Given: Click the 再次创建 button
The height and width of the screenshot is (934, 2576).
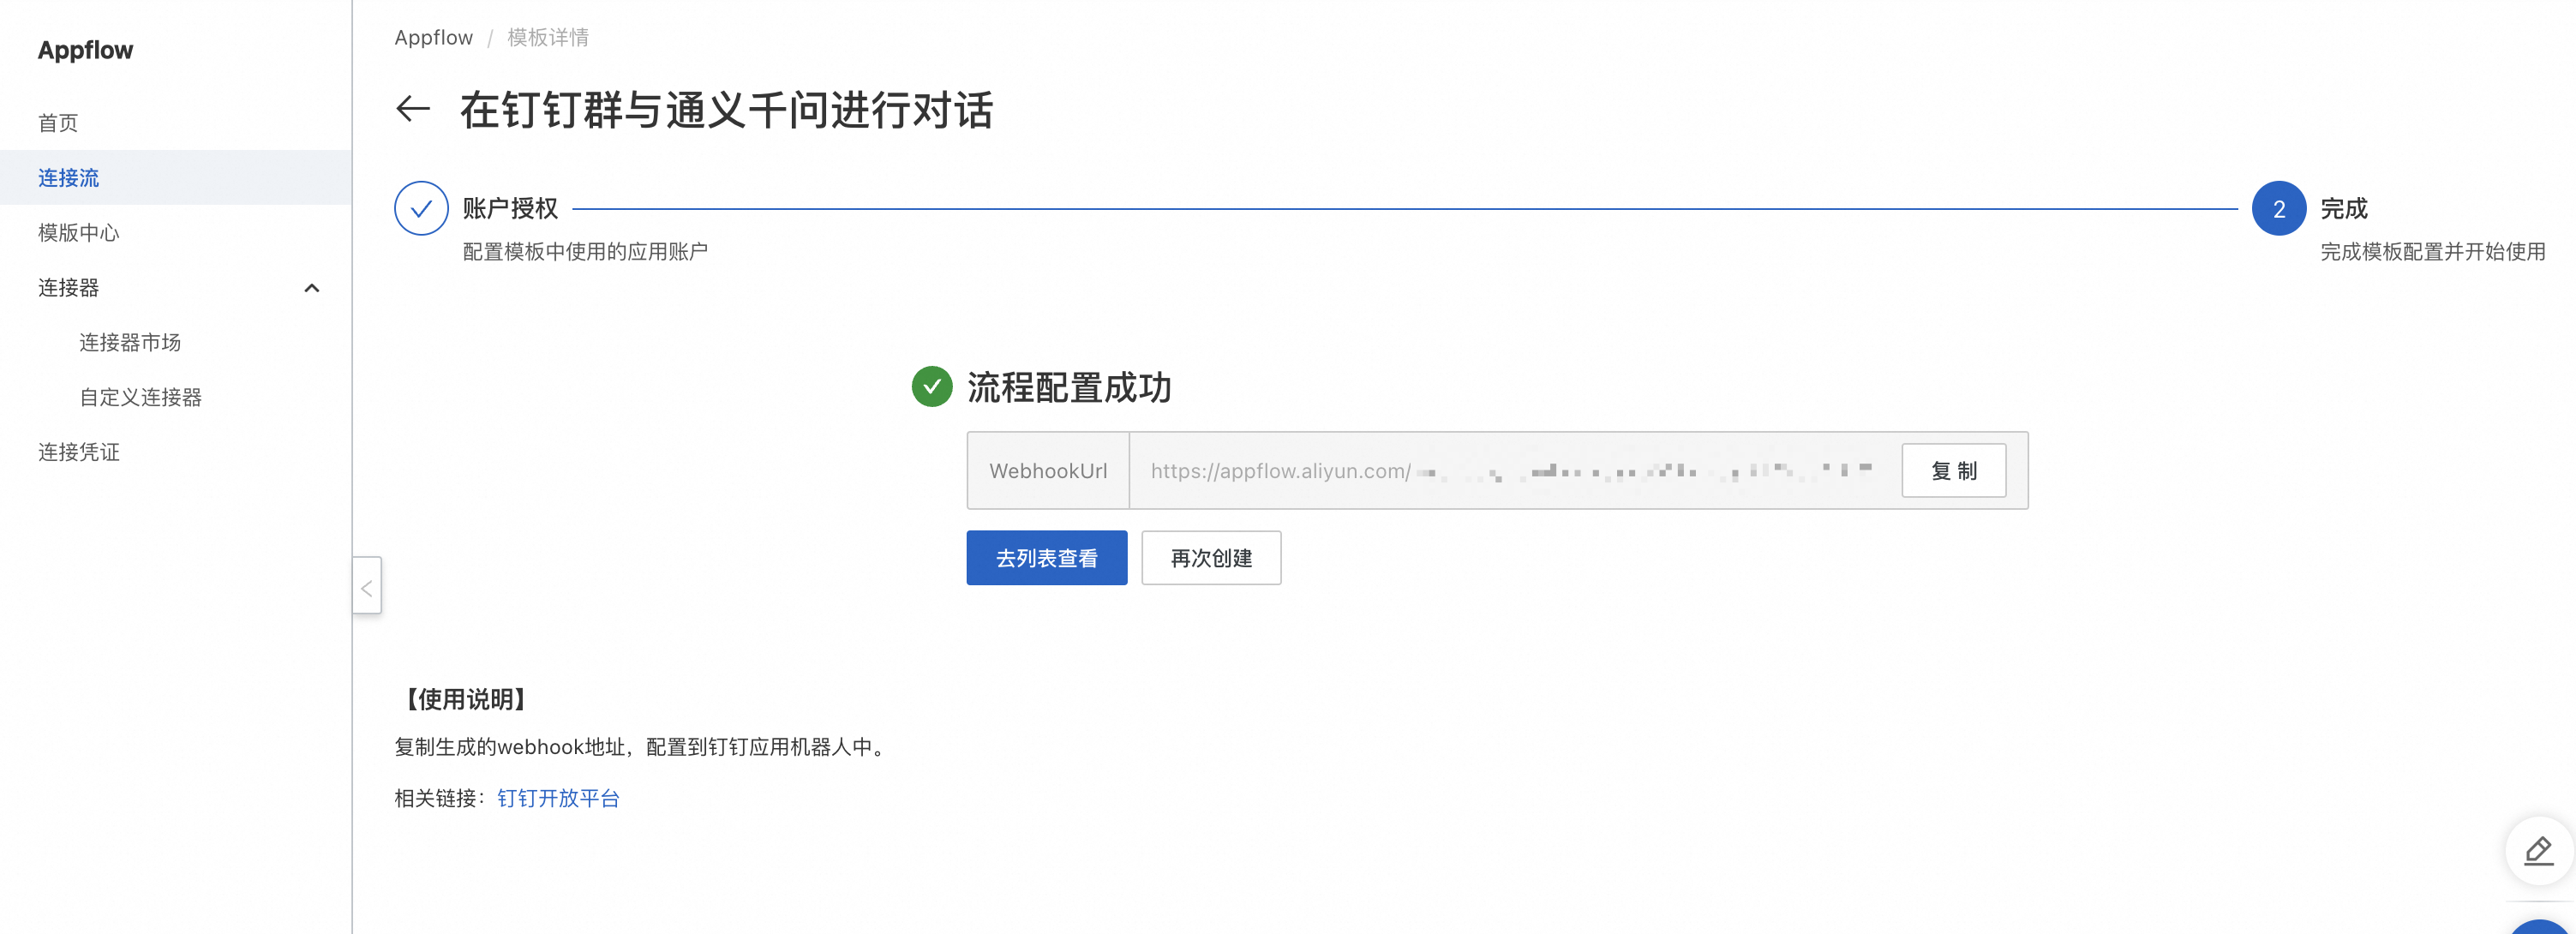Looking at the screenshot, I should [1210, 558].
